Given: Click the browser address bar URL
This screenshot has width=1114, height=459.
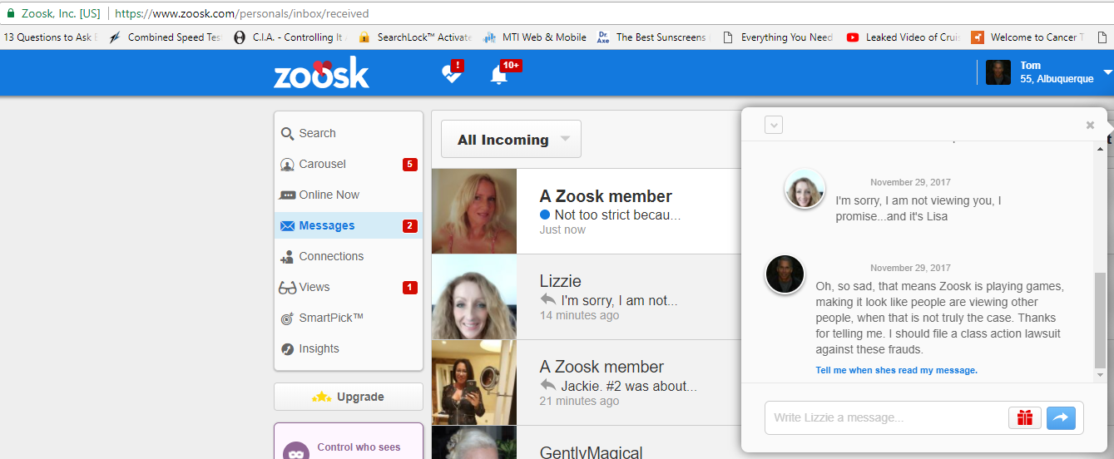Looking at the screenshot, I should pos(241,13).
